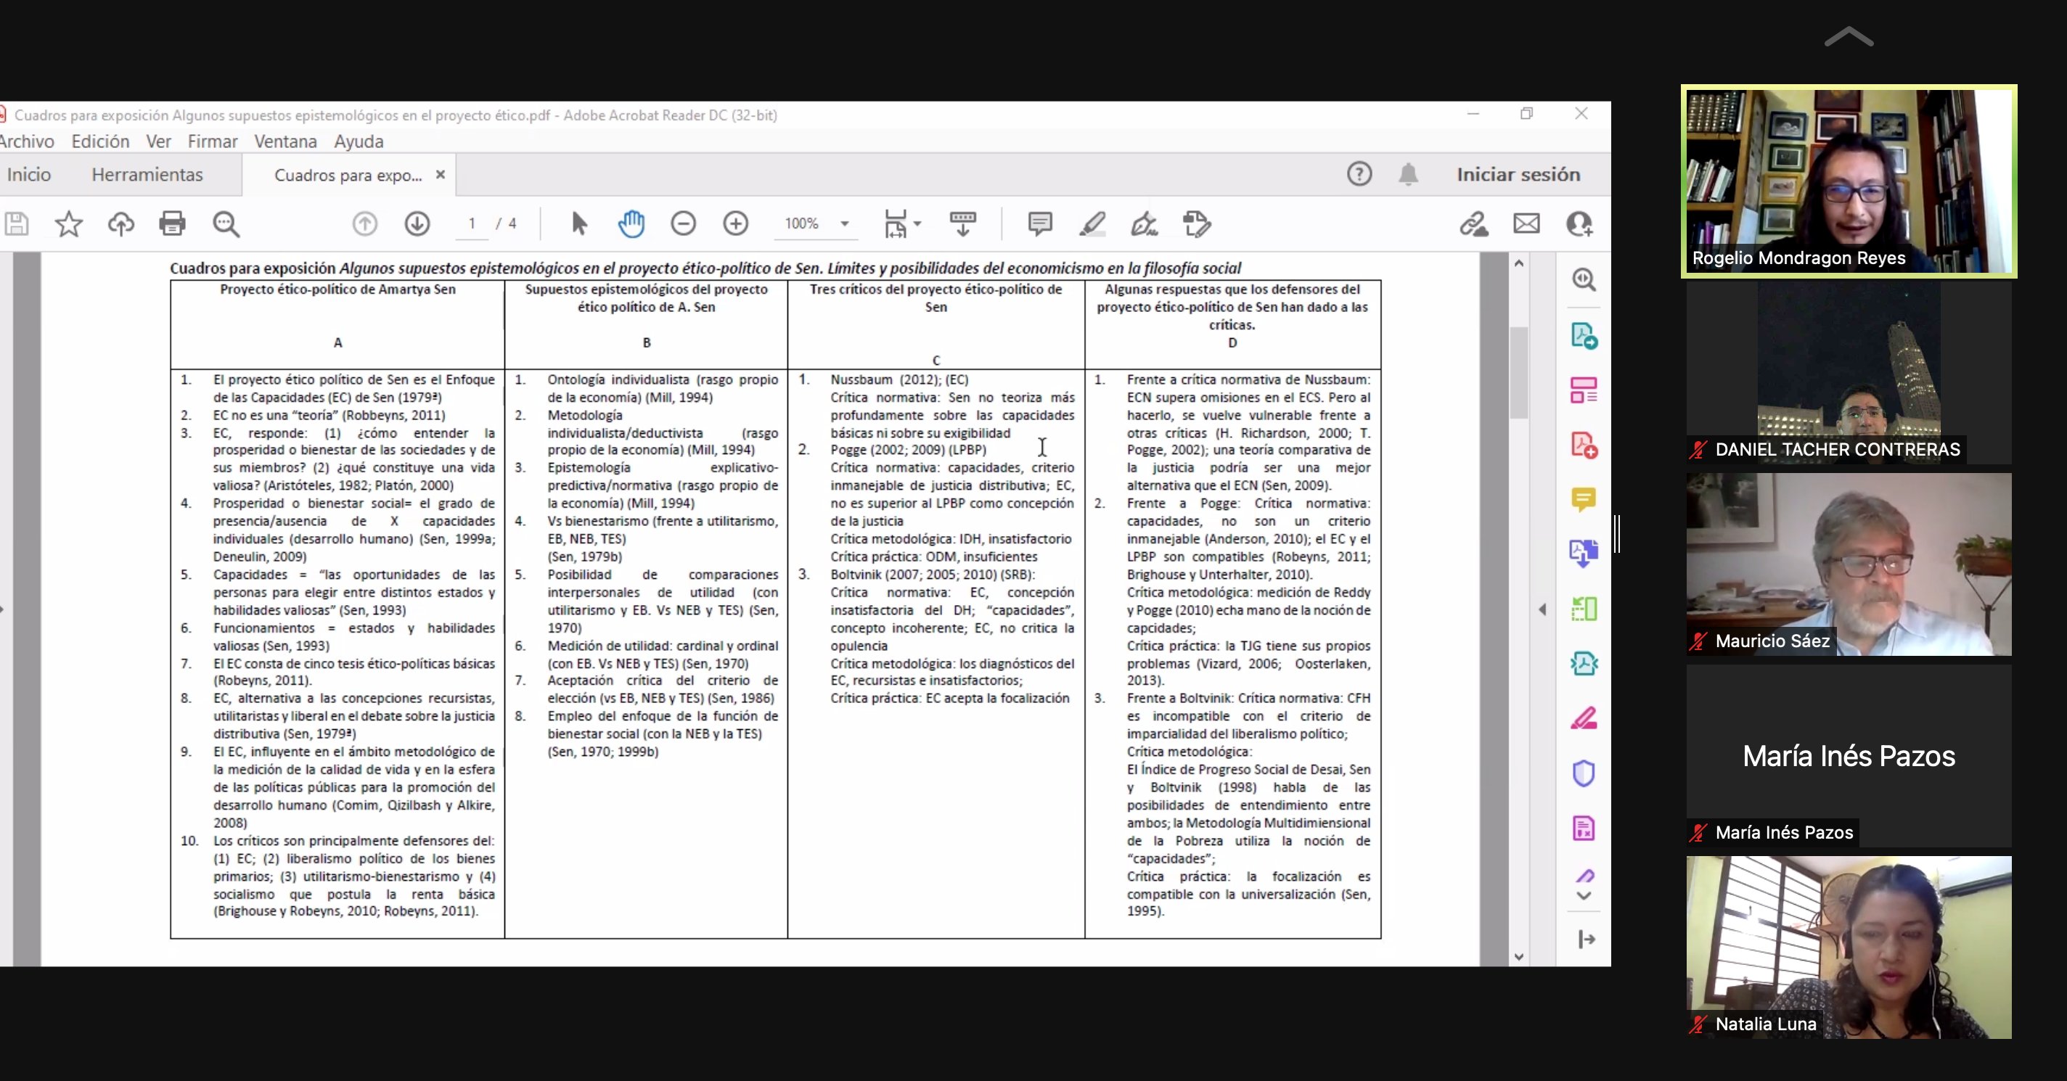Switch to Herramientas tab

click(x=147, y=174)
